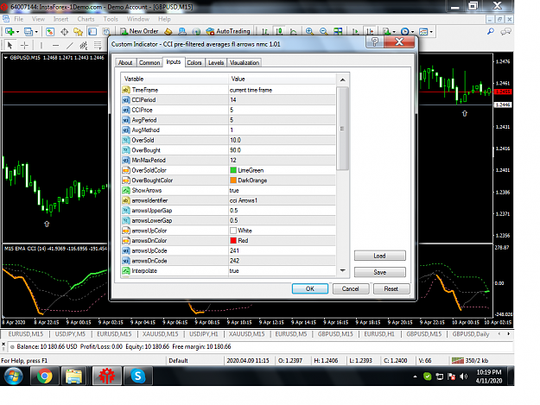
Task: Select the GBPUSD,Daily chart tab
Action: 470,334
